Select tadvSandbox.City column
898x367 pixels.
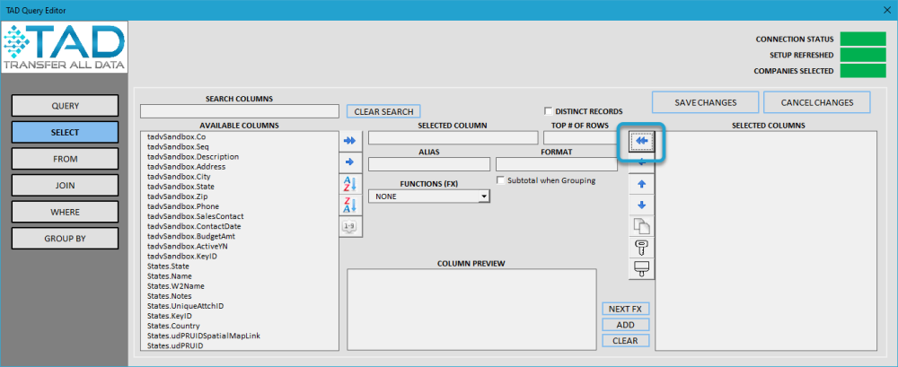(x=179, y=177)
